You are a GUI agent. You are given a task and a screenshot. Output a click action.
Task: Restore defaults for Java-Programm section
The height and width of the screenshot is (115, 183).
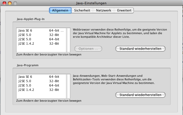point(140,95)
